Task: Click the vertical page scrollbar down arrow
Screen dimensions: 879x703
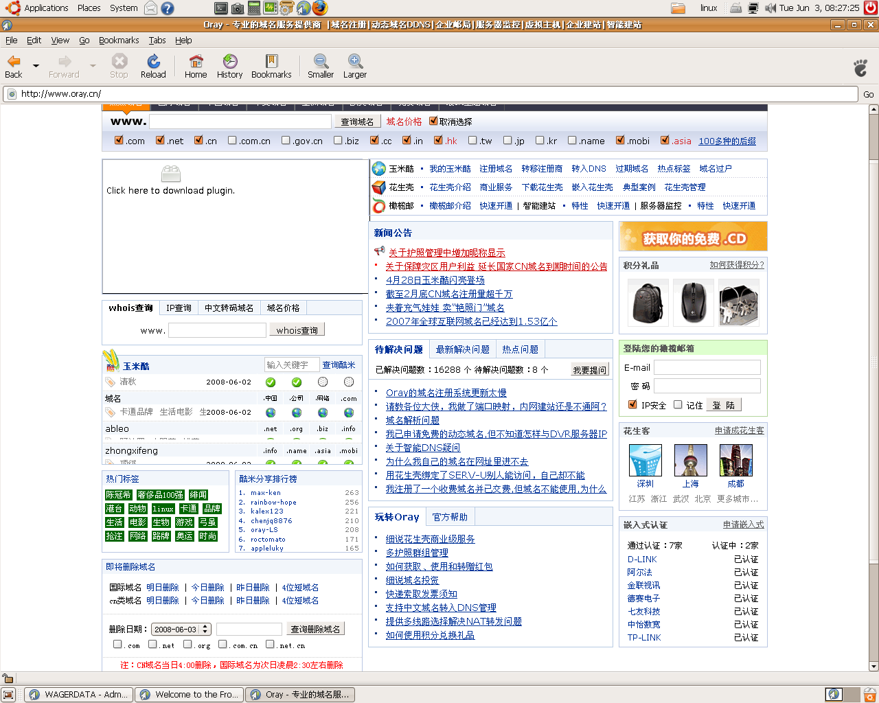Action: click(874, 667)
